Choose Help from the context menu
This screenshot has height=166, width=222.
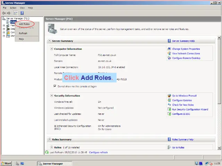point(21,39)
